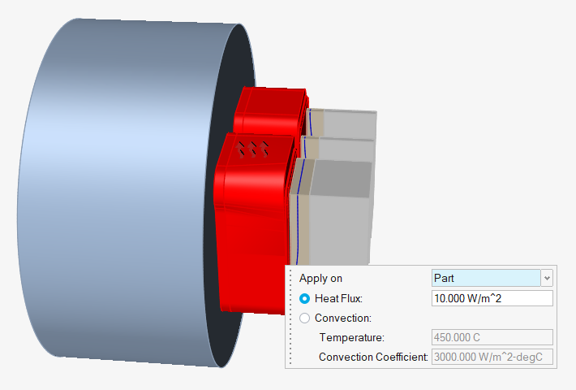Click the Convection Coefficient value field
The height and width of the screenshot is (390, 576).
pyautogui.click(x=492, y=357)
